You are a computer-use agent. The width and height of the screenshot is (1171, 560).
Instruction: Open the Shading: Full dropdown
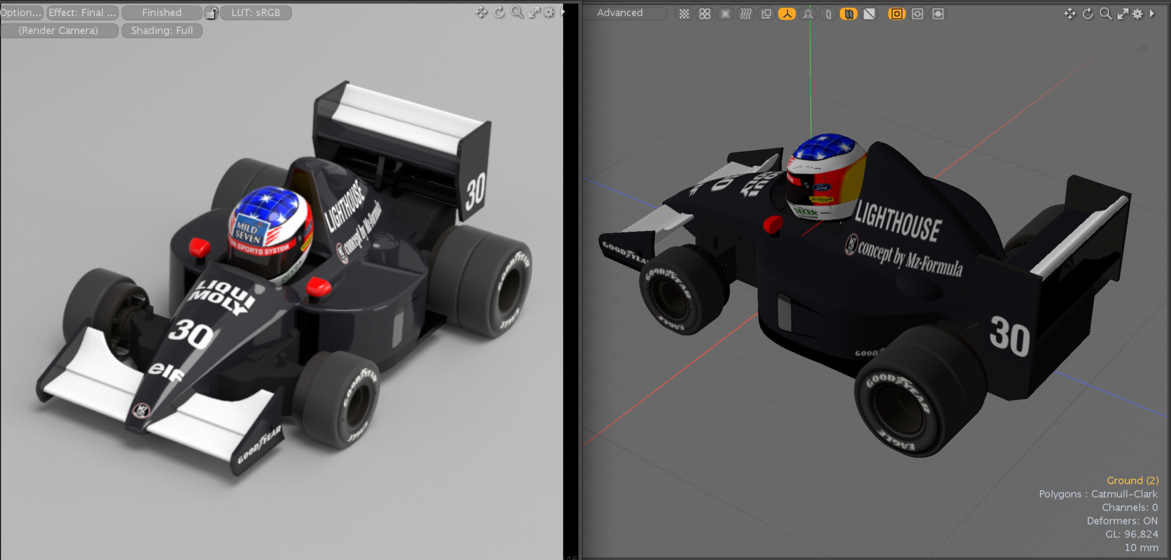point(162,30)
